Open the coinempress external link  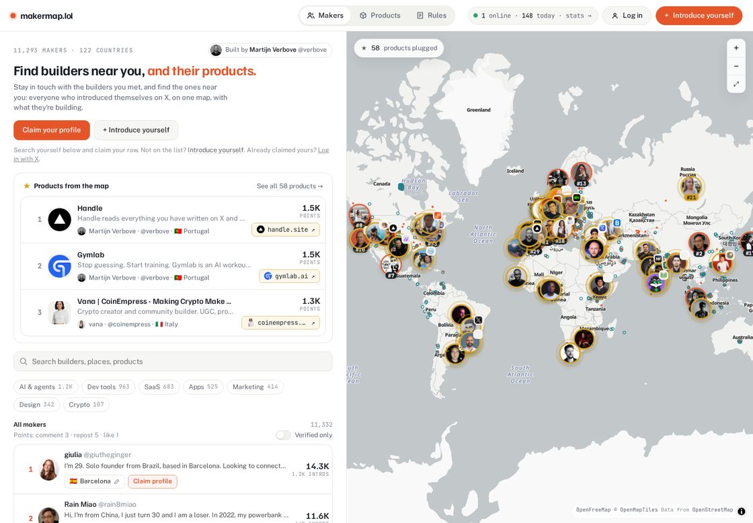tap(280, 323)
